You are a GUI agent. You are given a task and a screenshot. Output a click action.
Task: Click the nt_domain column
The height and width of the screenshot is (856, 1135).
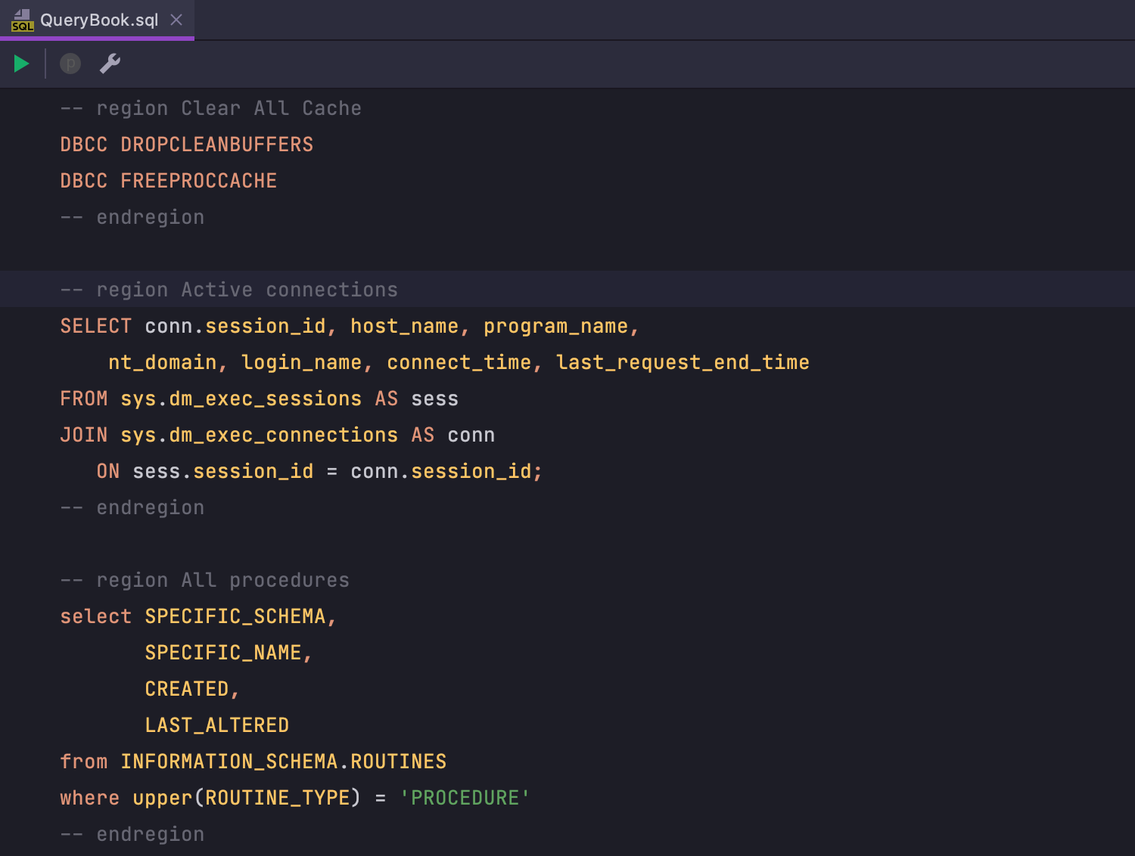click(163, 363)
